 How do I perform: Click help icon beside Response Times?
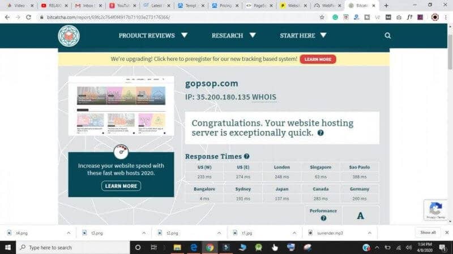[x=246, y=156]
